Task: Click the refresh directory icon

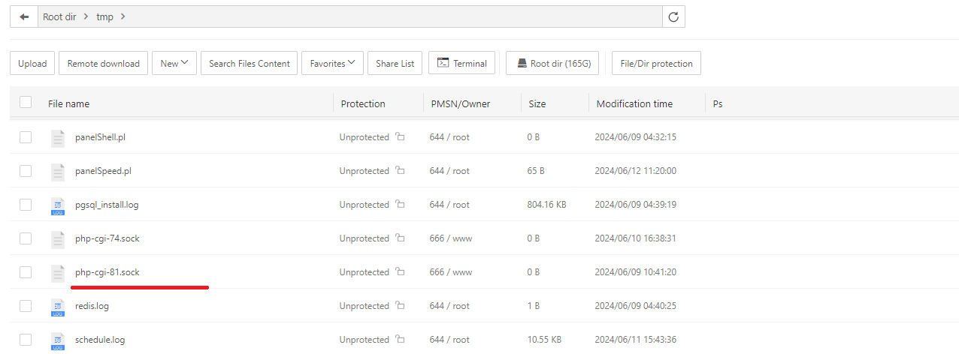Action: click(673, 16)
